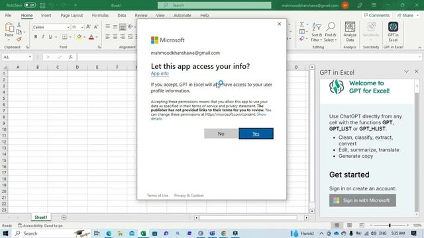
Task: Click the zoom slider handle
Action: point(390,225)
